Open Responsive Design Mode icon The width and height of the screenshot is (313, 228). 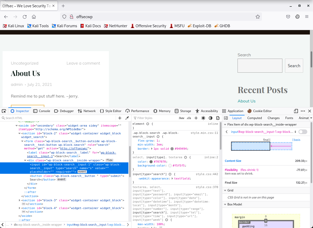[296, 111]
